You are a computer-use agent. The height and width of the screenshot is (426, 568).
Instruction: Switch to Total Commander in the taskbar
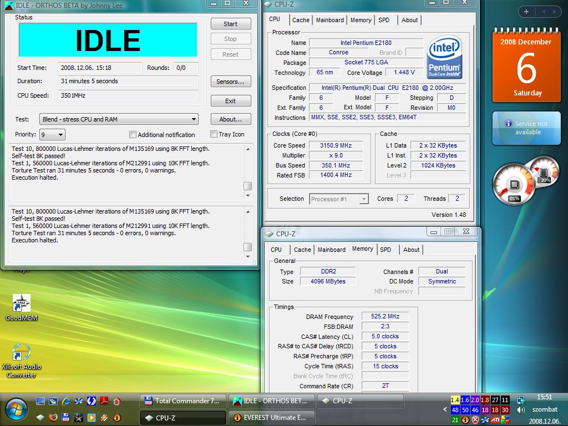point(183,401)
